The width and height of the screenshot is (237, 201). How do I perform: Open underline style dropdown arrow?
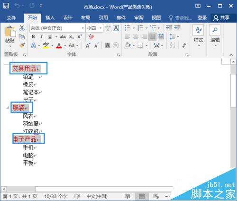tap(56, 37)
